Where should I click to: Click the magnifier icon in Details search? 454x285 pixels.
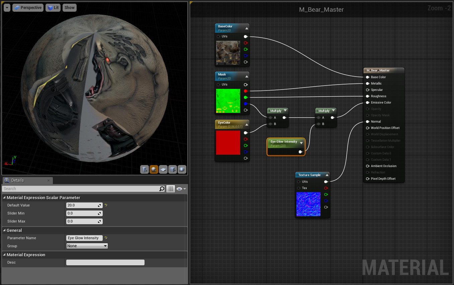162,189
